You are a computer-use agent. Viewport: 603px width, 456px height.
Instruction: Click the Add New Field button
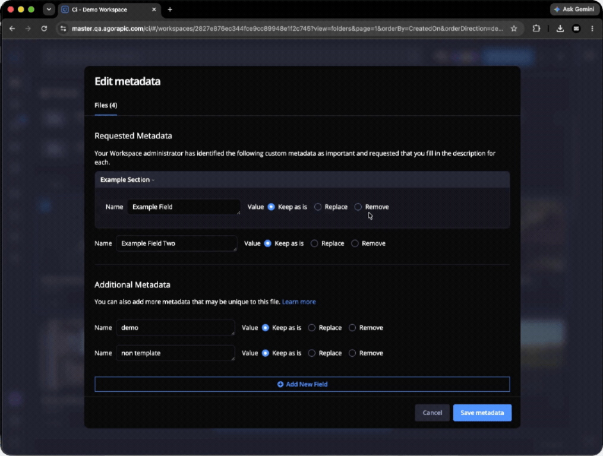[302, 384]
